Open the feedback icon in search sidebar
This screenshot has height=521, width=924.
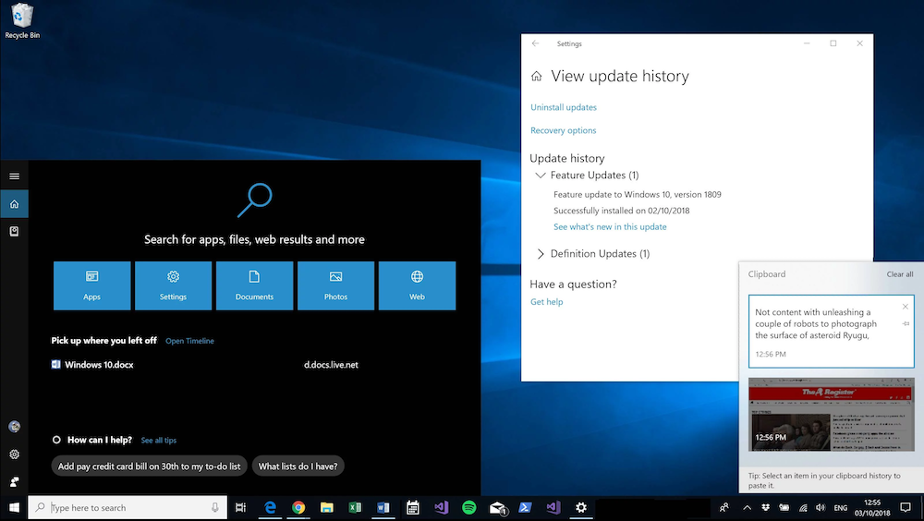pyautogui.click(x=14, y=481)
